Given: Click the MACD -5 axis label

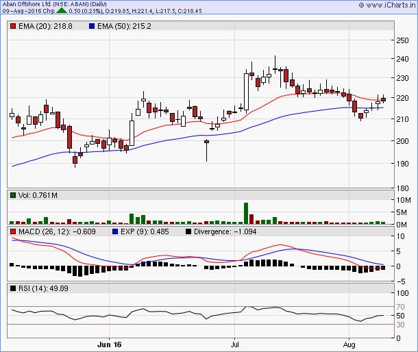Looking at the screenshot, I should coord(400,281).
